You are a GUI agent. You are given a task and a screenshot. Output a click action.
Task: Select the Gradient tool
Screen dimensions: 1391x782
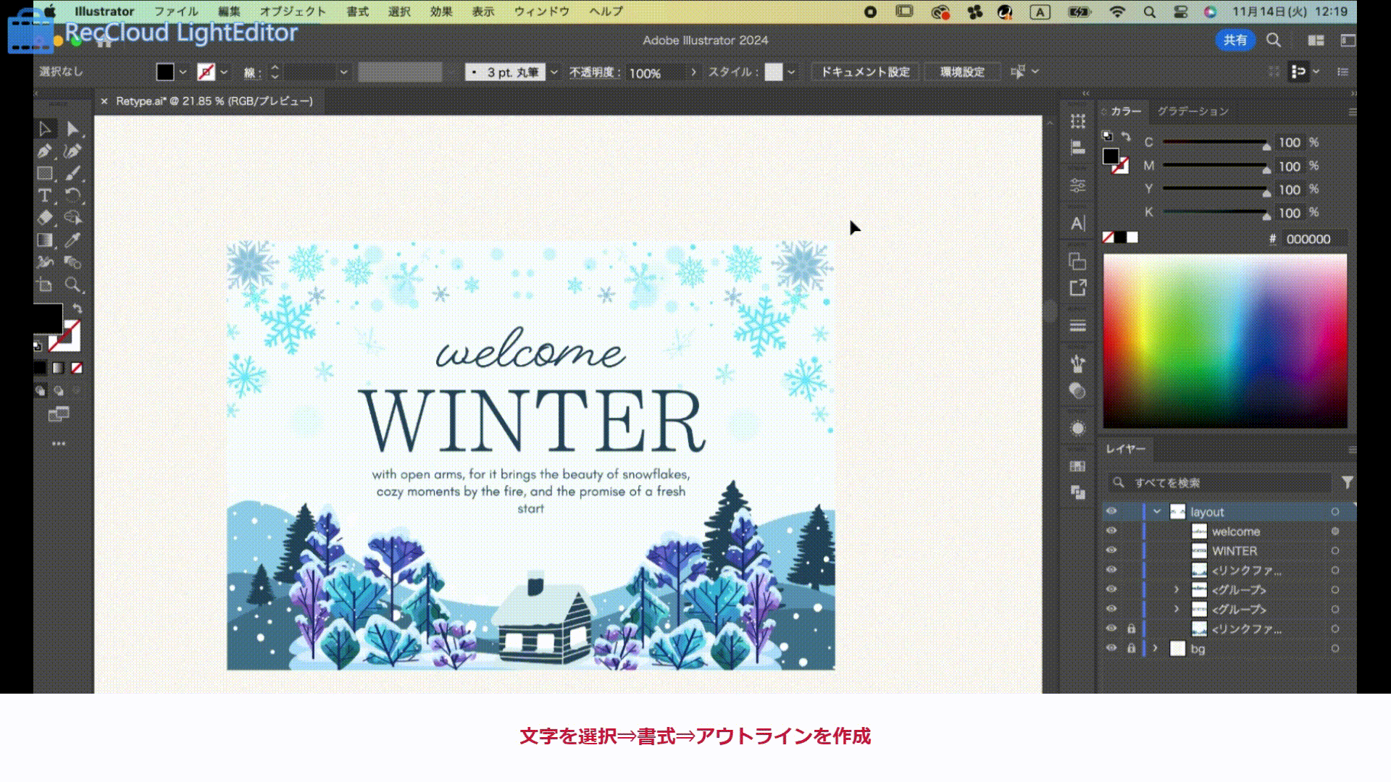pos(44,240)
